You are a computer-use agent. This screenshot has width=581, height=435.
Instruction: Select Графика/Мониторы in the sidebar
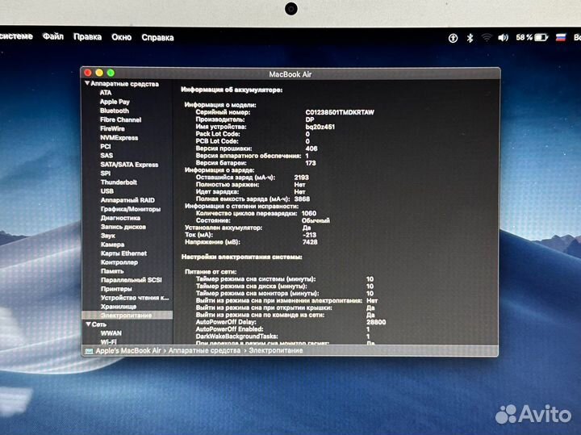coord(131,209)
